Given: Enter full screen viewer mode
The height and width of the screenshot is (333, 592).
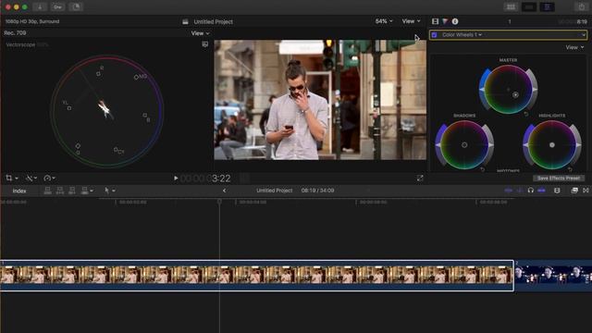Looking at the screenshot, I should [420, 179].
